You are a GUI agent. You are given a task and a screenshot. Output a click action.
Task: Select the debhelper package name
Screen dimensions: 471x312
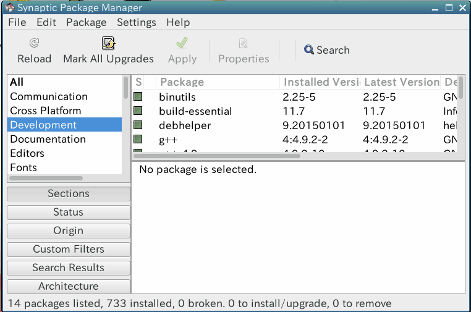[x=185, y=125]
